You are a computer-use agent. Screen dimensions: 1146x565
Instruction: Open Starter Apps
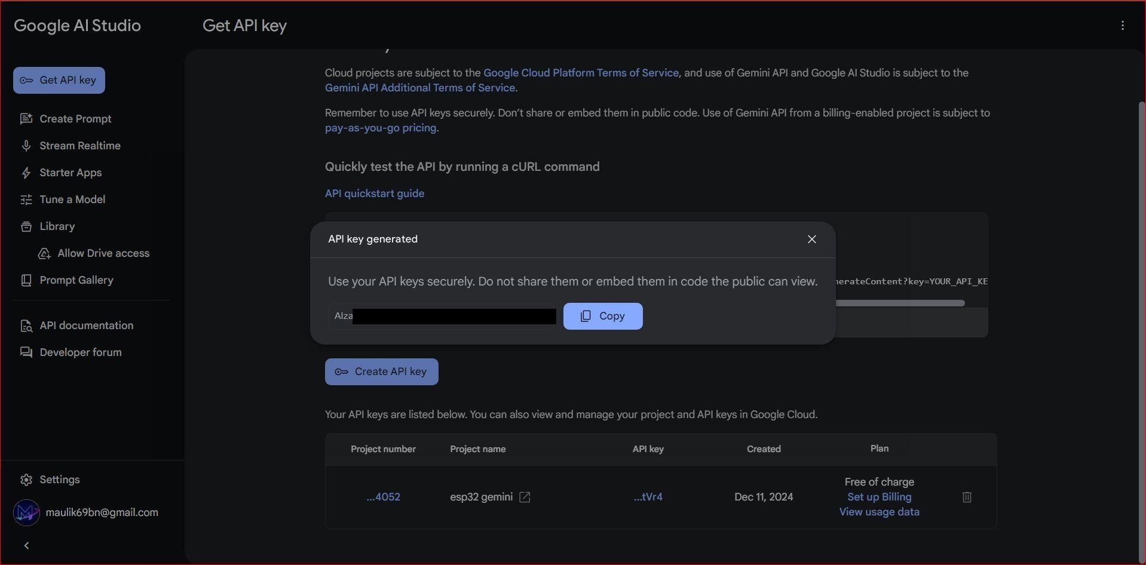(71, 173)
